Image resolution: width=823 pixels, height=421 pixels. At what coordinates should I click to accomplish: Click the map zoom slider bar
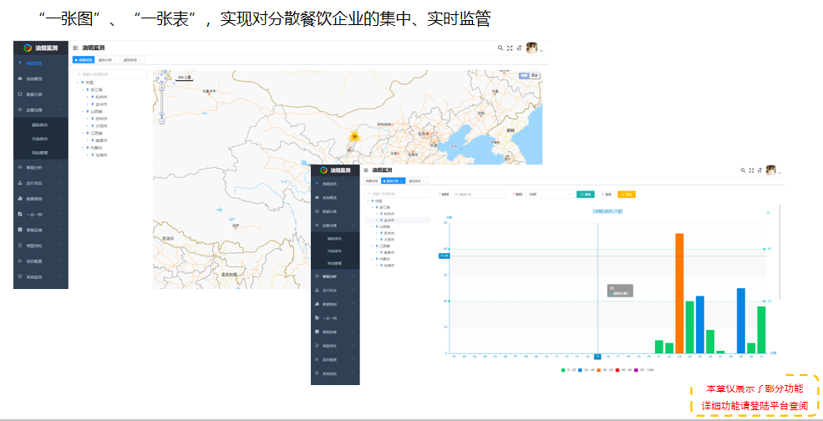pyautogui.click(x=161, y=104)
